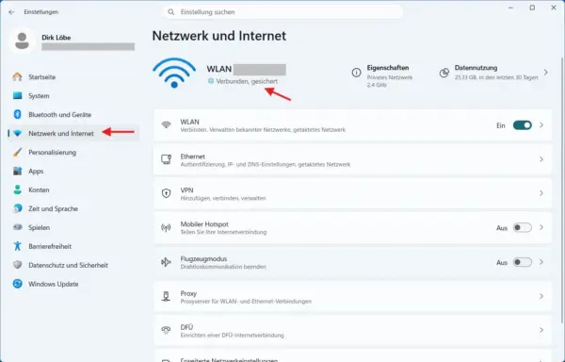
Task: Click the vertical scrollbar on right
Action: tap(562, 189)
